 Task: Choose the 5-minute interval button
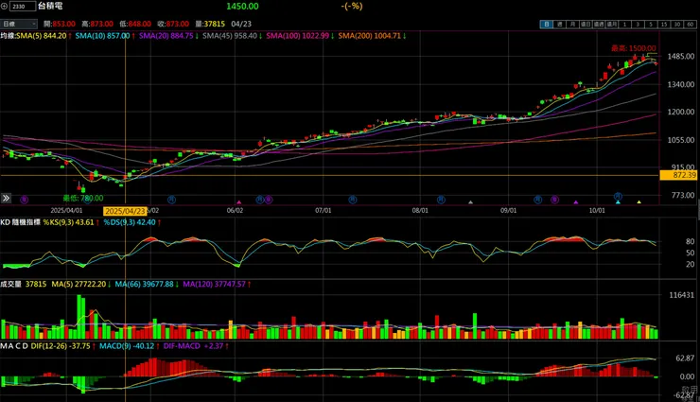[651, 24]
